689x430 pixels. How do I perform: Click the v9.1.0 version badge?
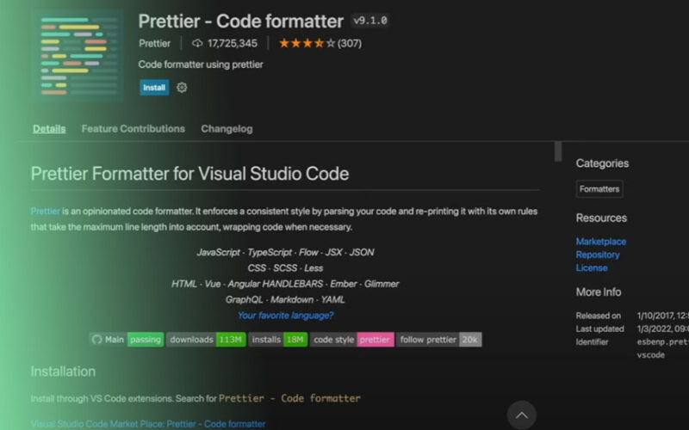coord(370,21)
